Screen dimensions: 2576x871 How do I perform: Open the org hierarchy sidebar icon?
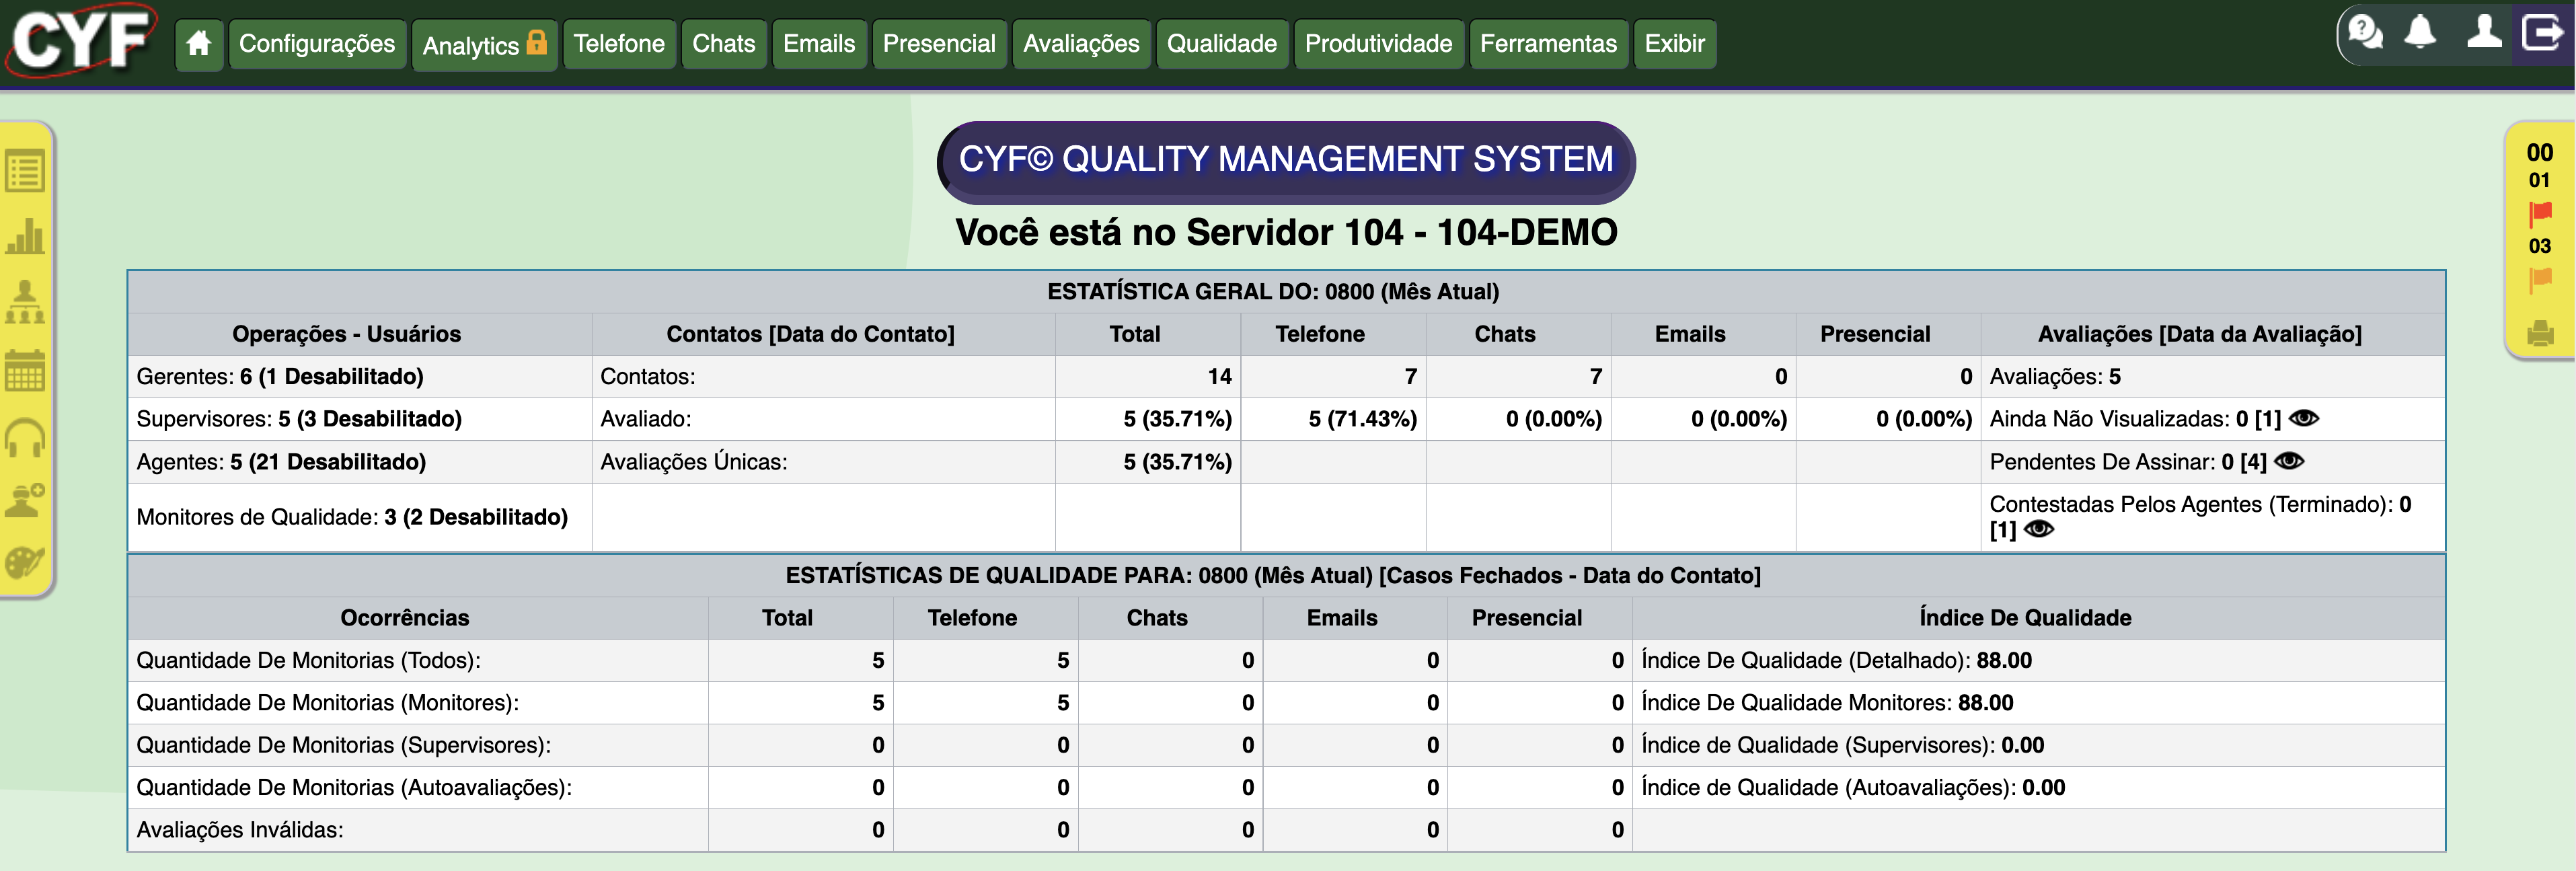coord(25,301)
